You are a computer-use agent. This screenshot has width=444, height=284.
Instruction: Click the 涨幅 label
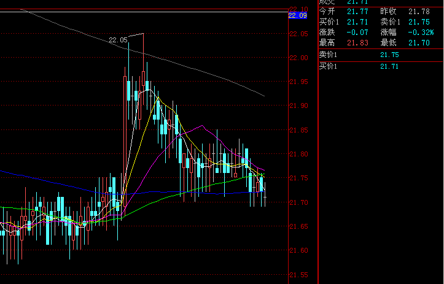pyautogui.click(x=388, y=33)
